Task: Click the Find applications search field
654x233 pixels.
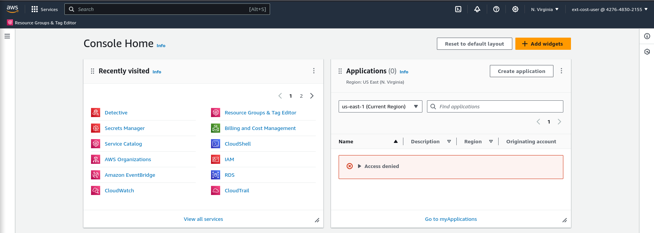Action: [x=495, y=106]
